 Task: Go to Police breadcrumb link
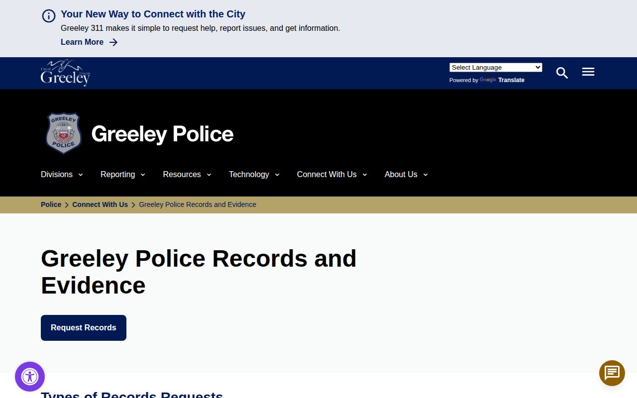click(51, 204)
